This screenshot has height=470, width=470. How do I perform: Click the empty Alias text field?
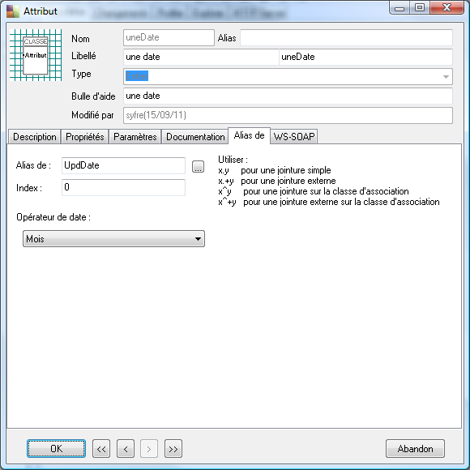point(346,37)
